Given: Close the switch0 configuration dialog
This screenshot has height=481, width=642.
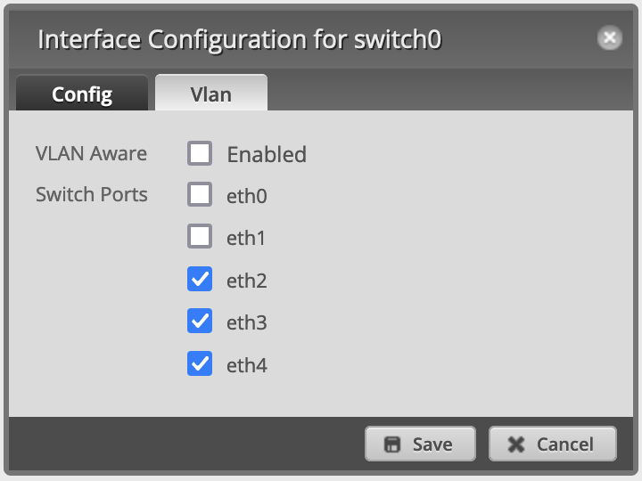Looking at the screenshot, I should click(x=610, y=38).
